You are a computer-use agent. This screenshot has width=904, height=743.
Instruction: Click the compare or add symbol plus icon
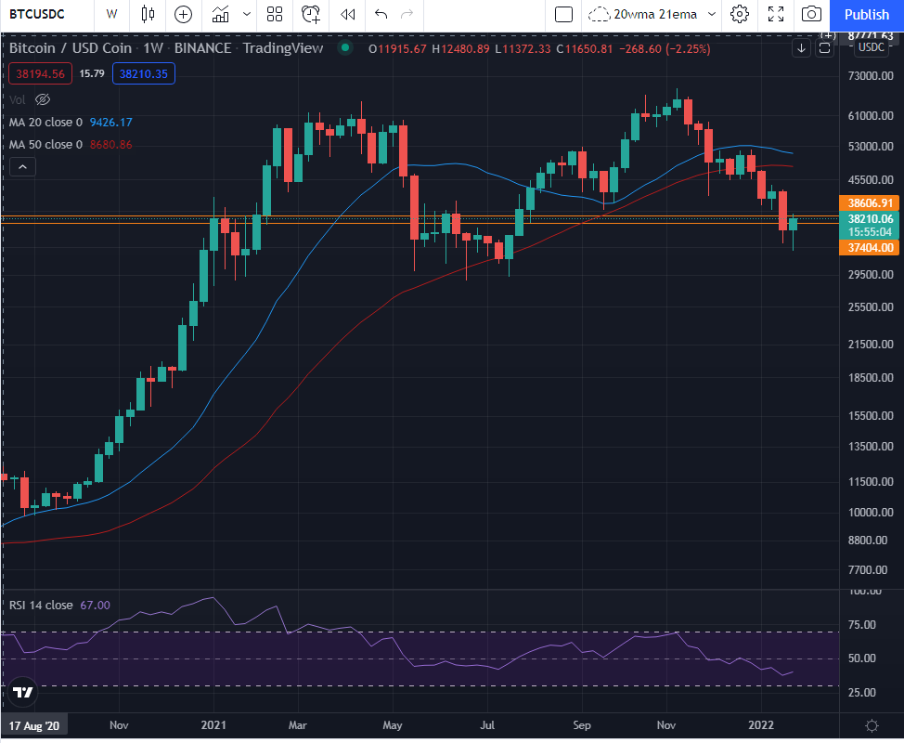[x=184, y=15]
